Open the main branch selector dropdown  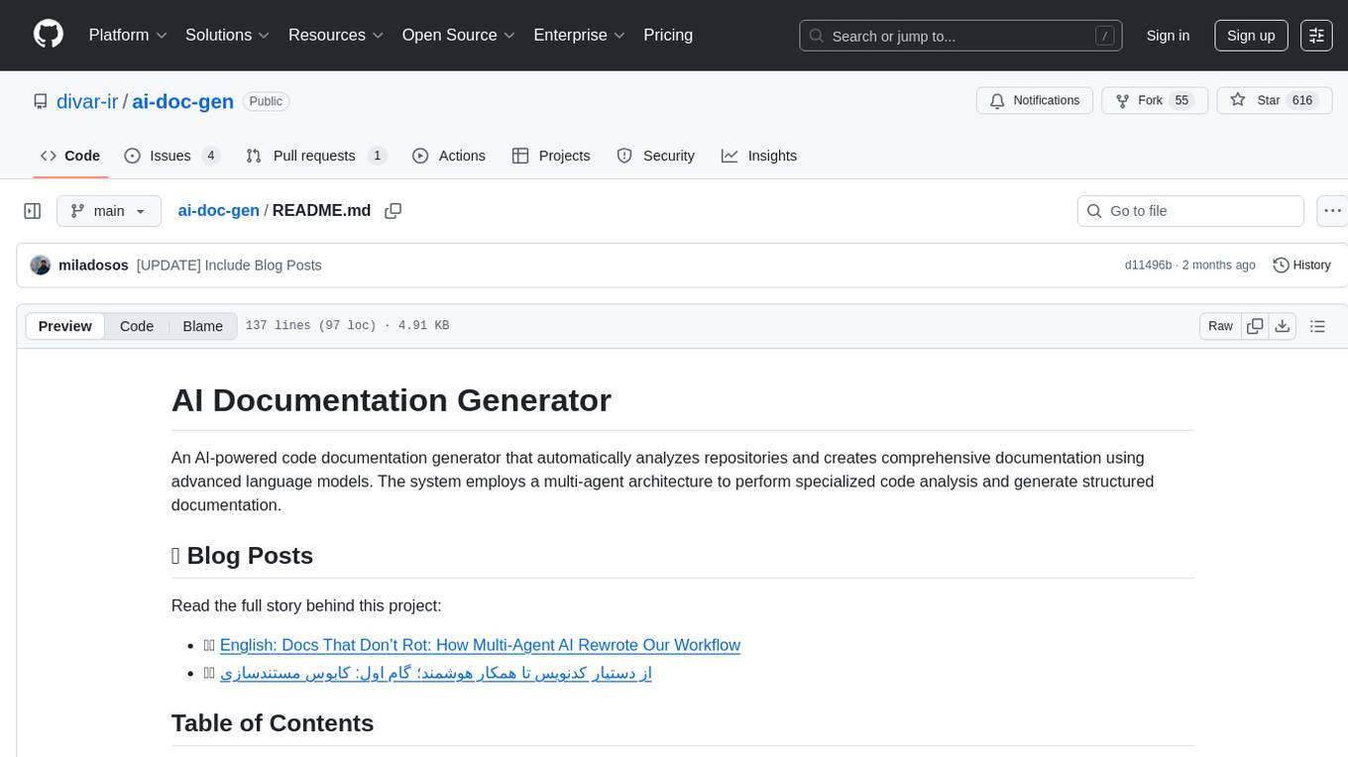[109, 211]
